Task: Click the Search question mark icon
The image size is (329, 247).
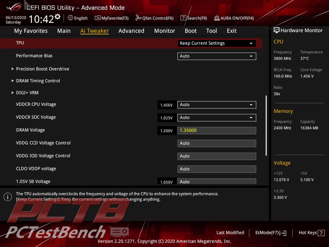Action: click(x=183, y=18)
